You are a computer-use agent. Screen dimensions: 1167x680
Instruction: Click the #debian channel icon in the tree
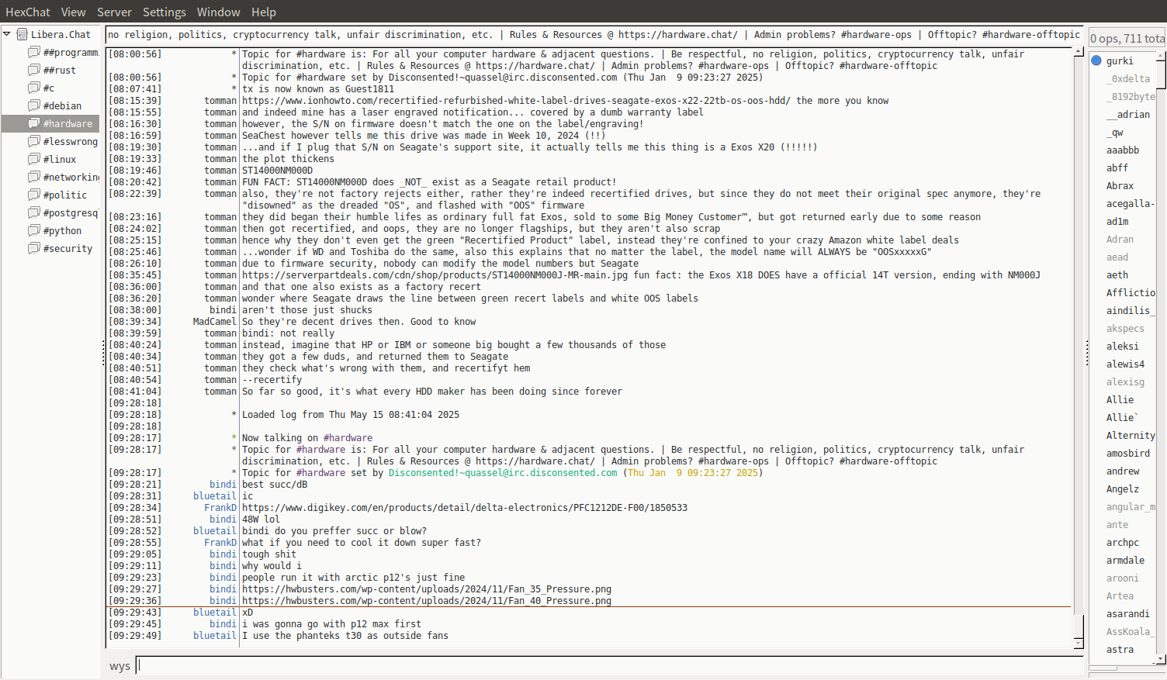point(34,105)
